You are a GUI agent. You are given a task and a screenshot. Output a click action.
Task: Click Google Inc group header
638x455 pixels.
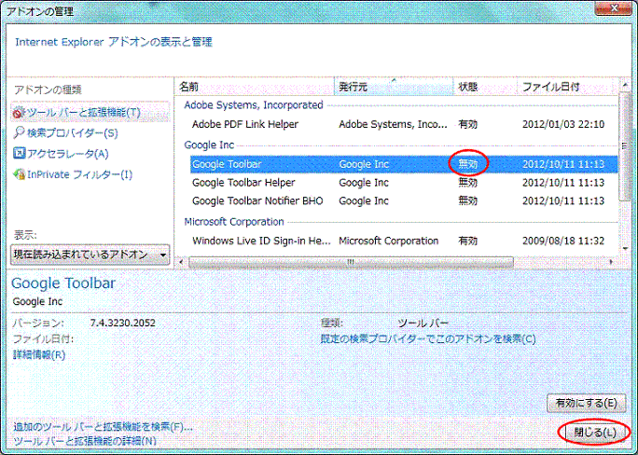209,145
